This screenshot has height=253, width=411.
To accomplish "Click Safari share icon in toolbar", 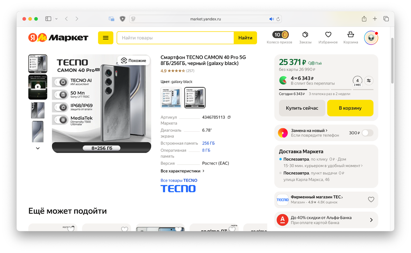I will (x=364, y=19).
